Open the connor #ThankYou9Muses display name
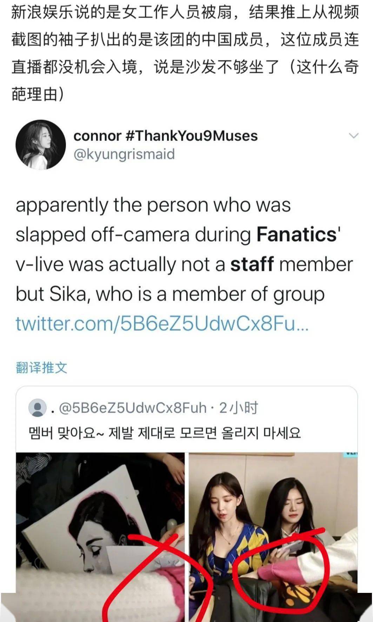This screenshot has width=373, height=622. click(x=166, y=136)
